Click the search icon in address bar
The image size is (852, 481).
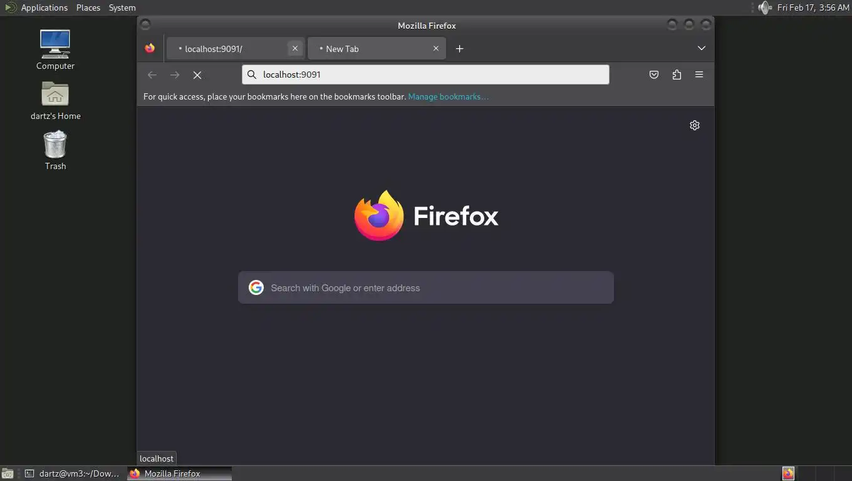[252, 75]
